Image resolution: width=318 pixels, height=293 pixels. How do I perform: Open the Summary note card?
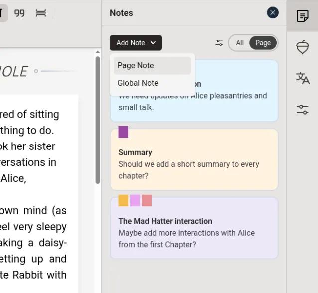[x=194, y=164]
